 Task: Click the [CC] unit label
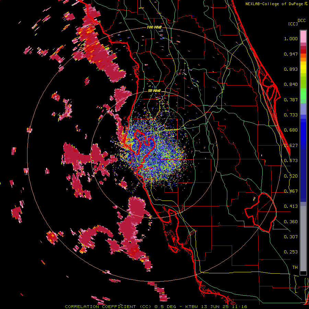[x=293, y=24]
